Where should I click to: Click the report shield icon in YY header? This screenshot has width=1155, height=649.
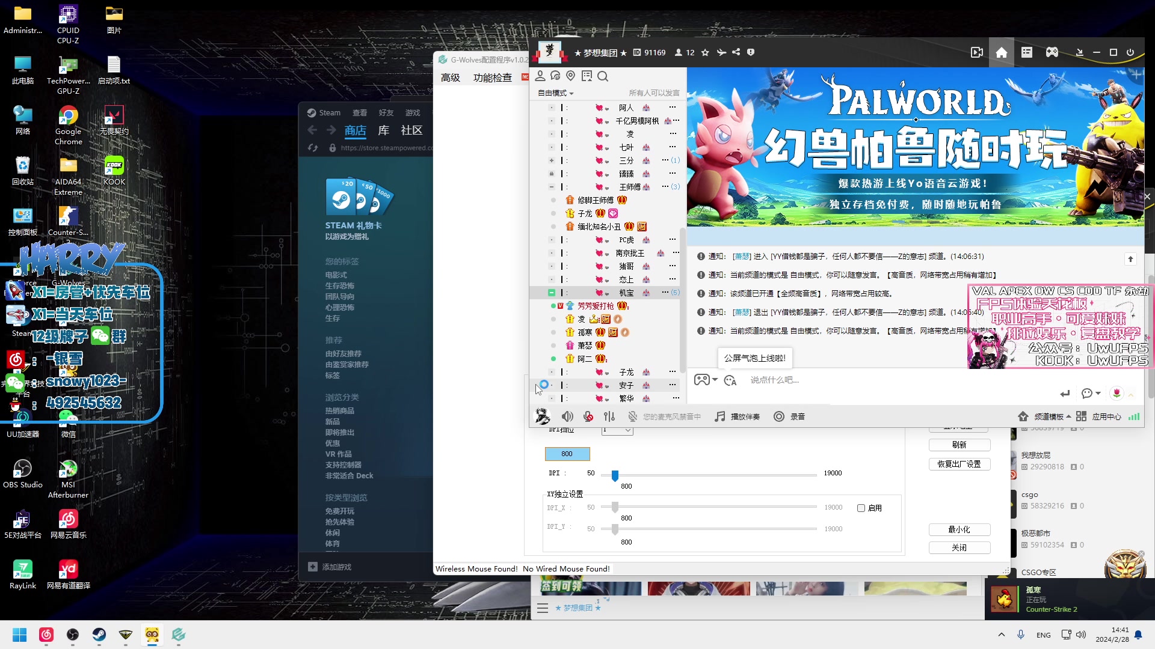[751, 53]
